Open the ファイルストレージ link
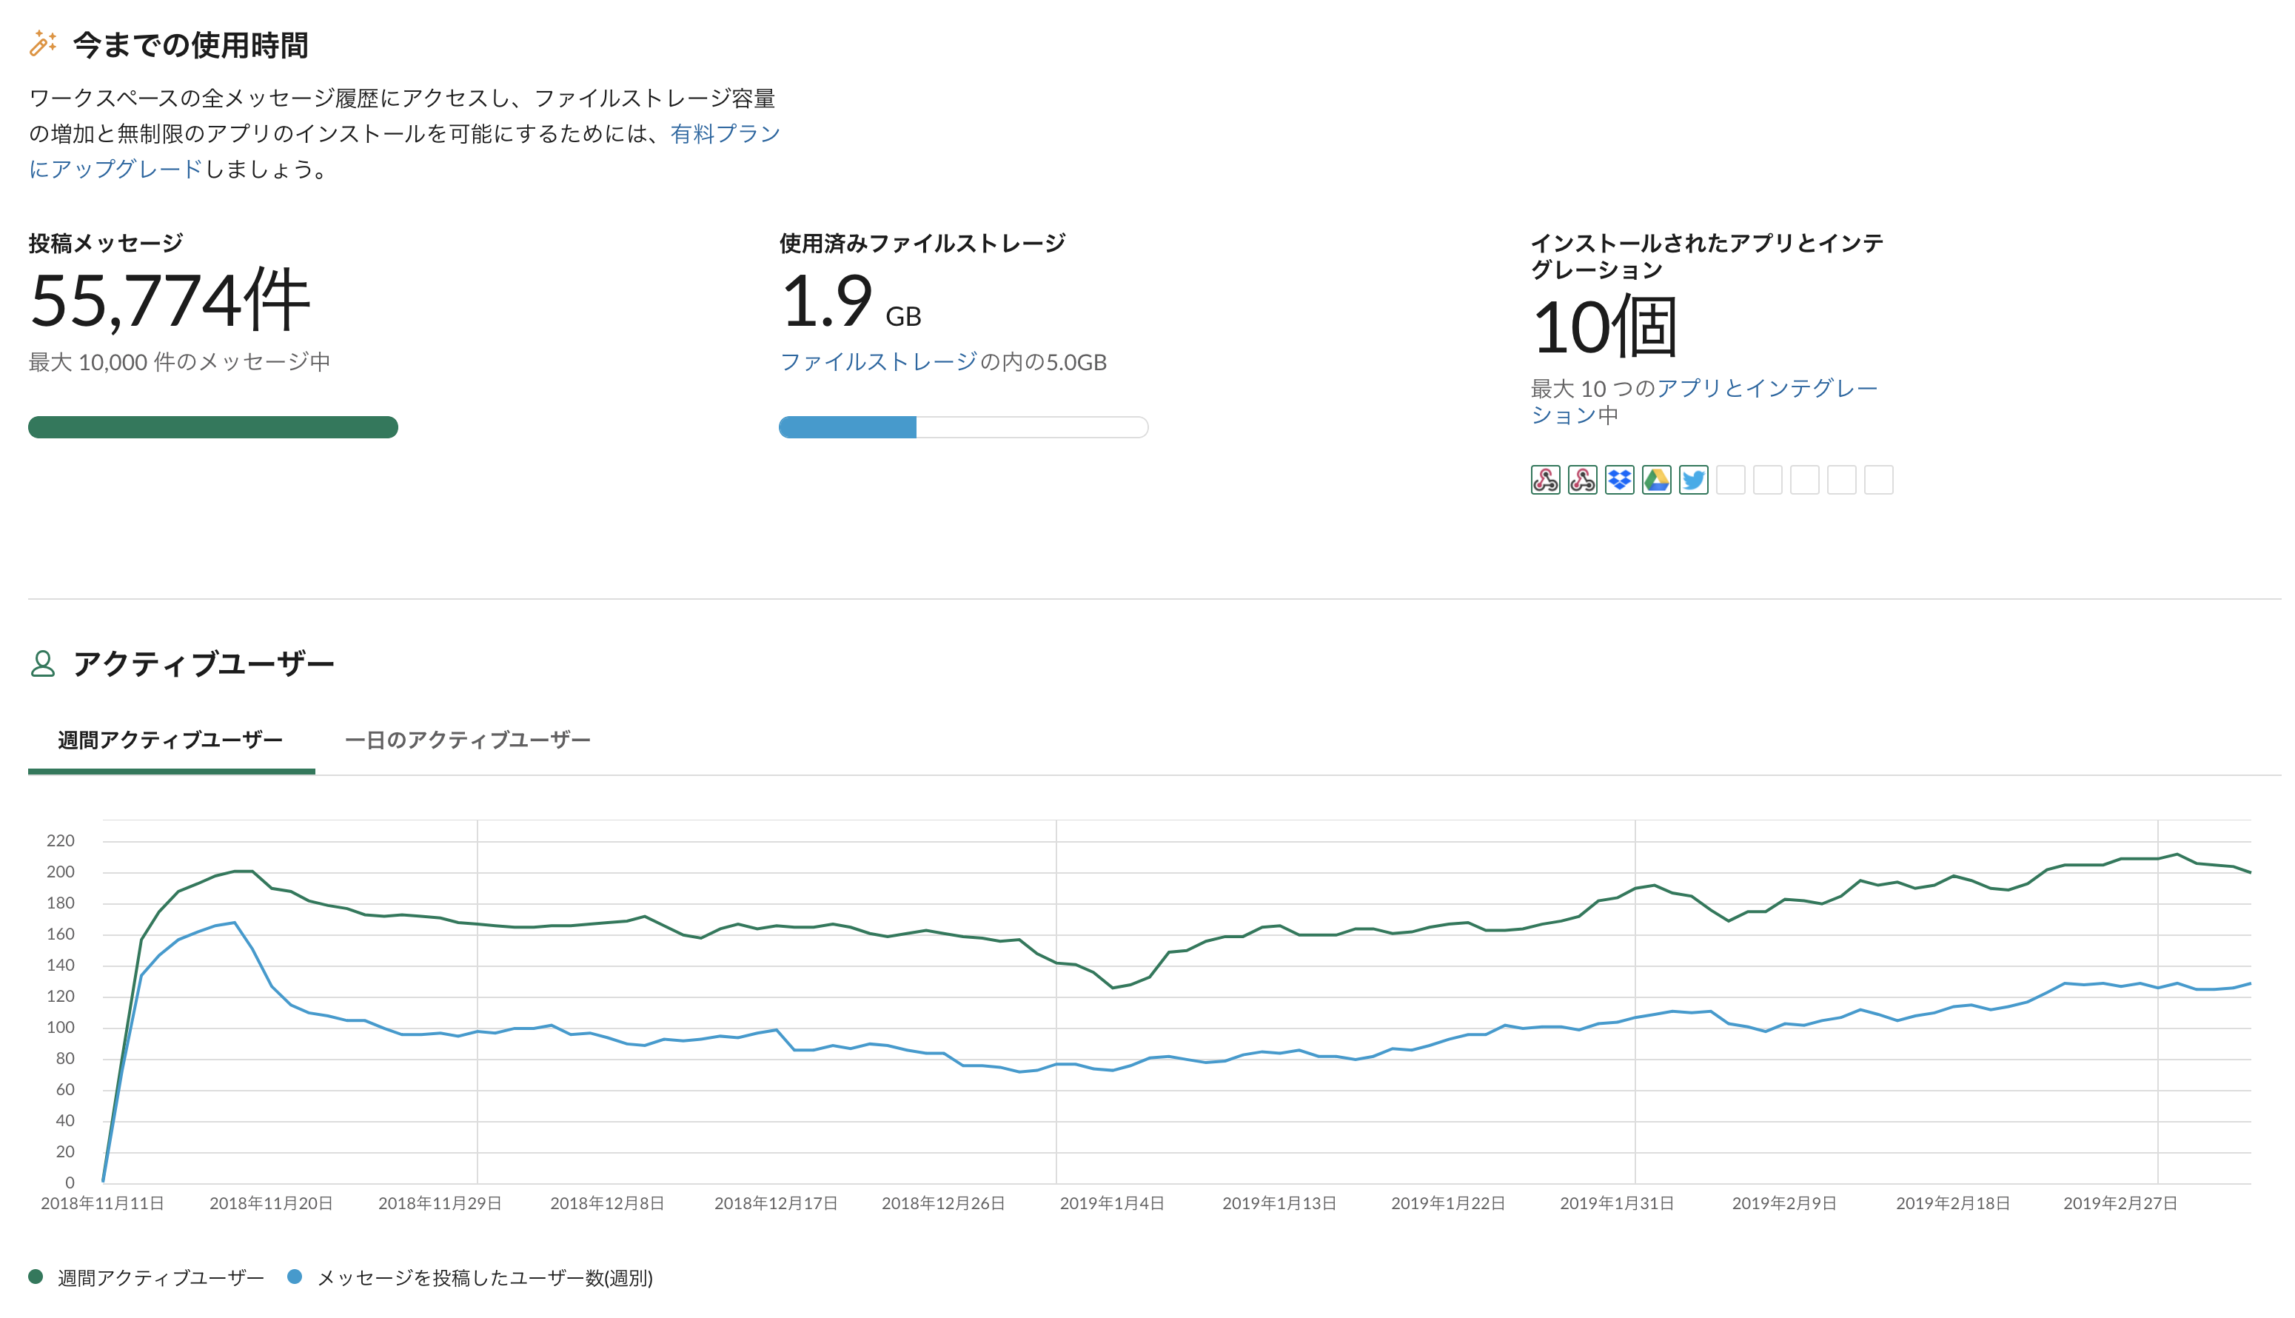This screenshot has height=1318, width=2295. point(878,362)
